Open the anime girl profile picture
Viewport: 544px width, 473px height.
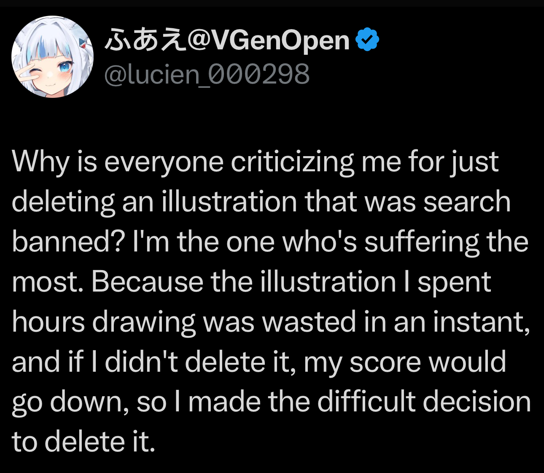(52, 57)
